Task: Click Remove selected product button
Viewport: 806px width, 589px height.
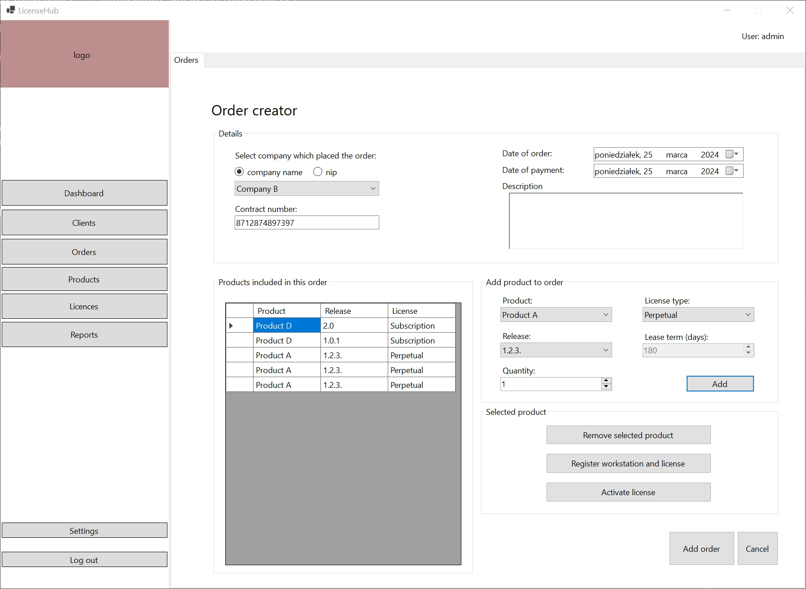Action: click(x=628, y=435)
